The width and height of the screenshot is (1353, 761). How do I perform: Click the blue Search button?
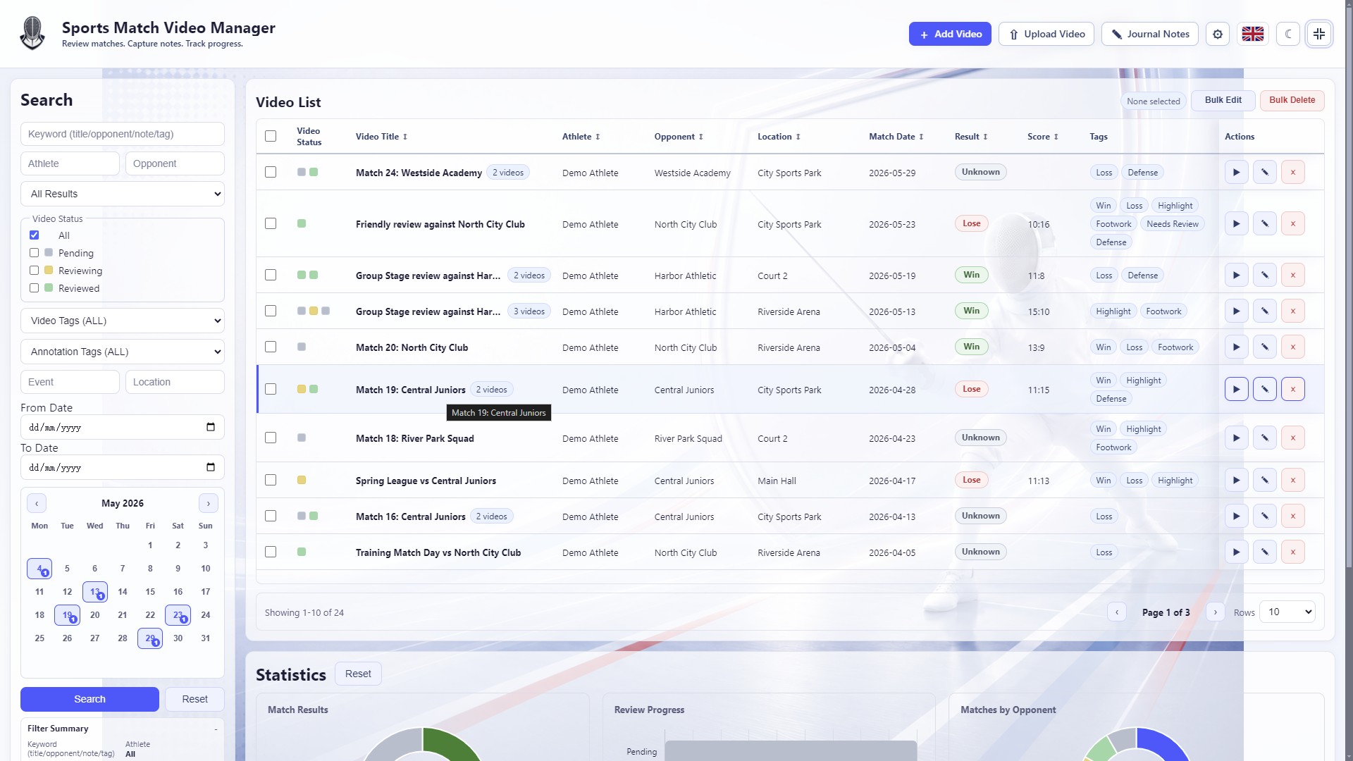pos(89,699)
